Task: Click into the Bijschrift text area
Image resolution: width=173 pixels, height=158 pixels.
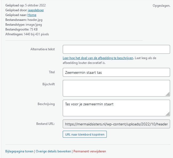Action: click(x=116, y=88)
